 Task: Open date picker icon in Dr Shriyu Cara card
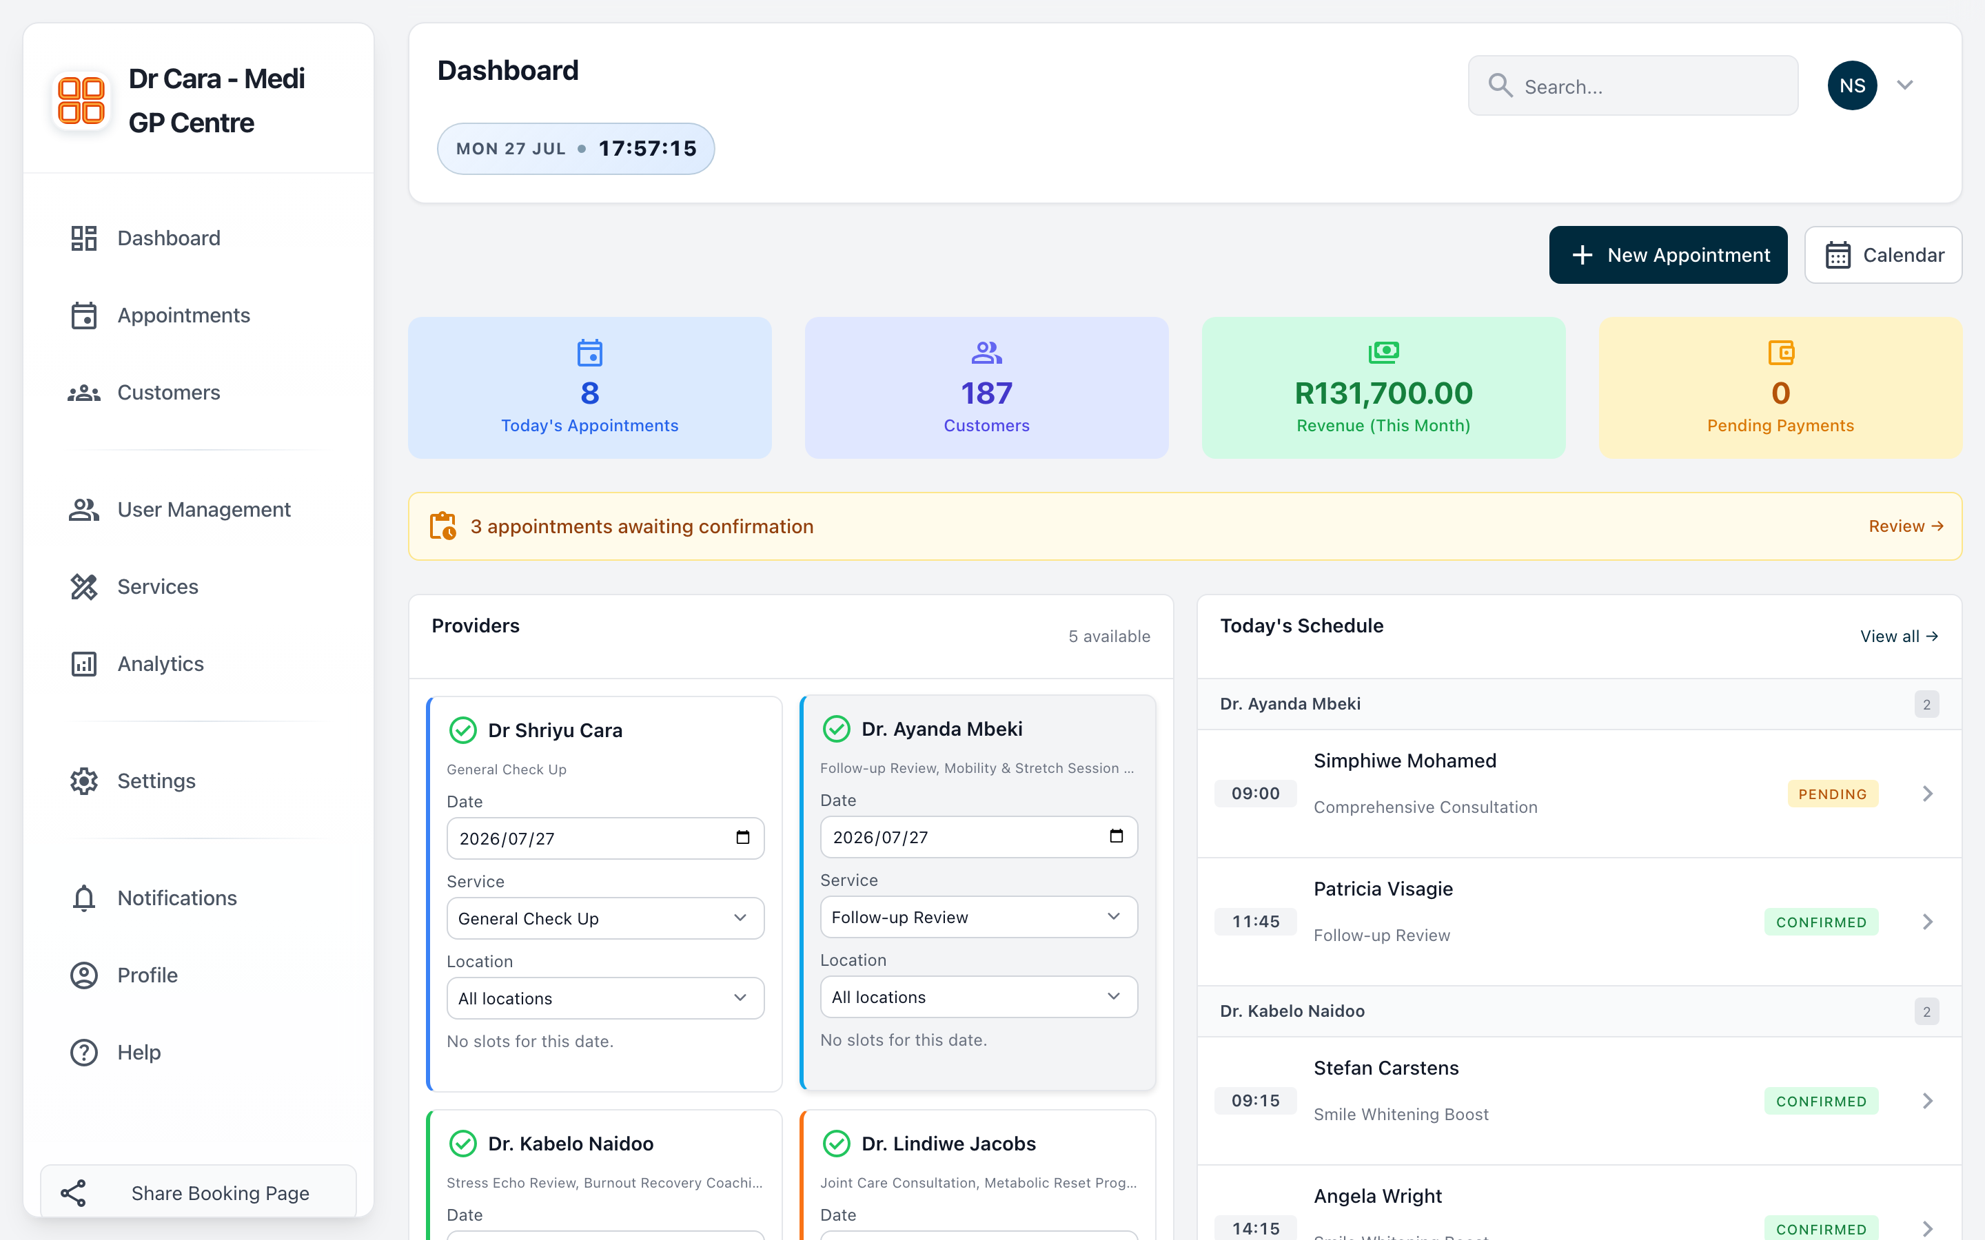742,837
